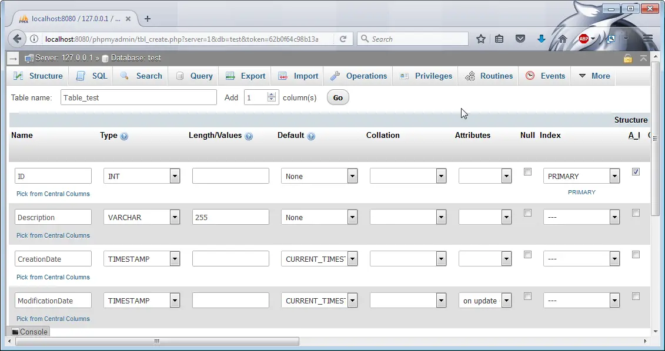Expand the More menu
This screenshot has height=351, width=665.
coord(594,76)
